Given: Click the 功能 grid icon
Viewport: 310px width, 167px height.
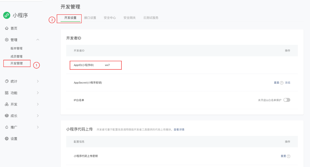Looking at the screenshot, I should pyautogui.click(x=6, y=93).
